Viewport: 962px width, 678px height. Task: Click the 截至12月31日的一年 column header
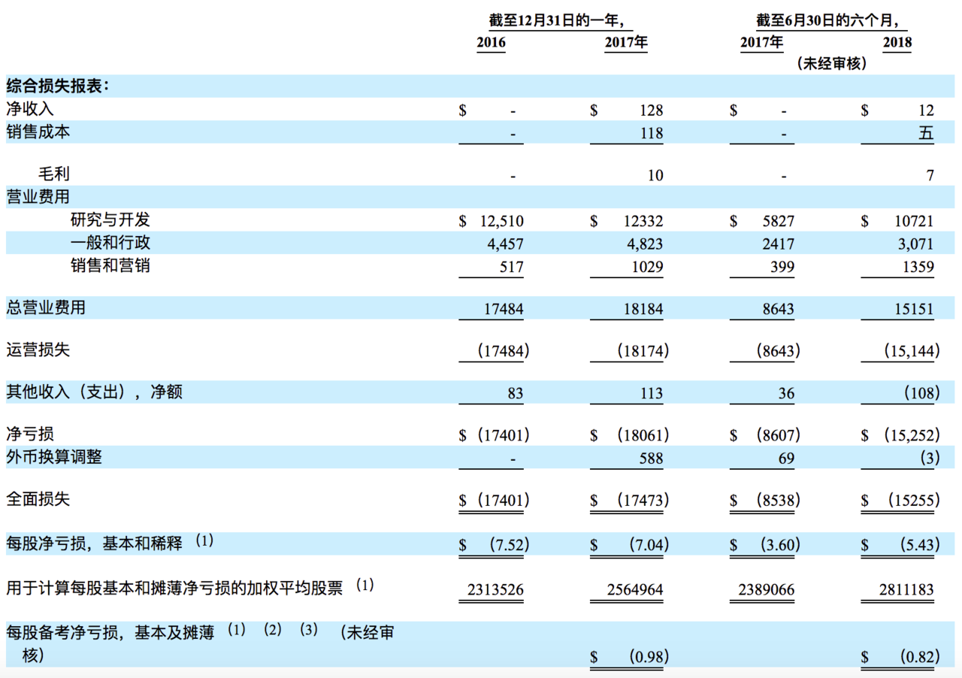click(556, 20)
